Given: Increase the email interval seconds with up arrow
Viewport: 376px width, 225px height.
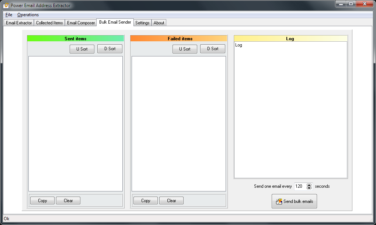Looking at the screenshot, I should pyautogui.click(x=309, y=185).
